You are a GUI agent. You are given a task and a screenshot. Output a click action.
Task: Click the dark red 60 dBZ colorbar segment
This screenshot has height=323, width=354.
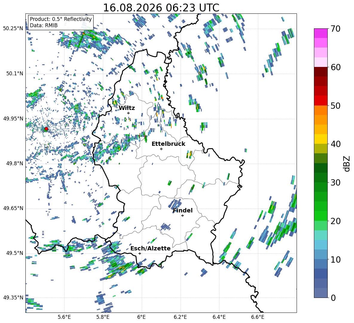click(x=321, y=72)
